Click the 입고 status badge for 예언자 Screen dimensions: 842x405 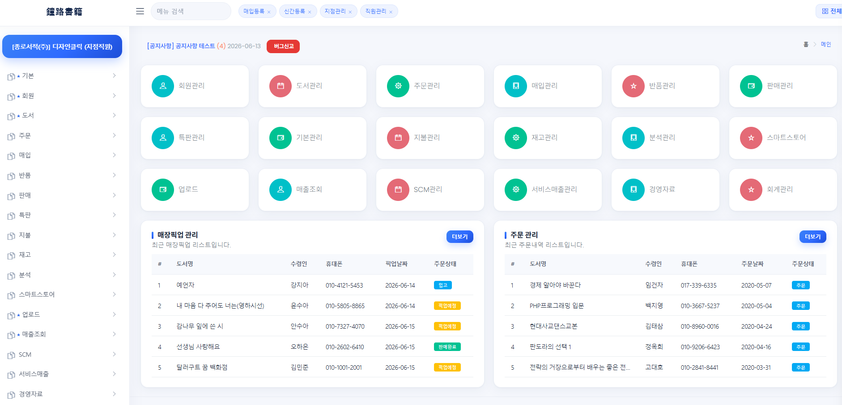pyautogui.click(x=443, y=285)
